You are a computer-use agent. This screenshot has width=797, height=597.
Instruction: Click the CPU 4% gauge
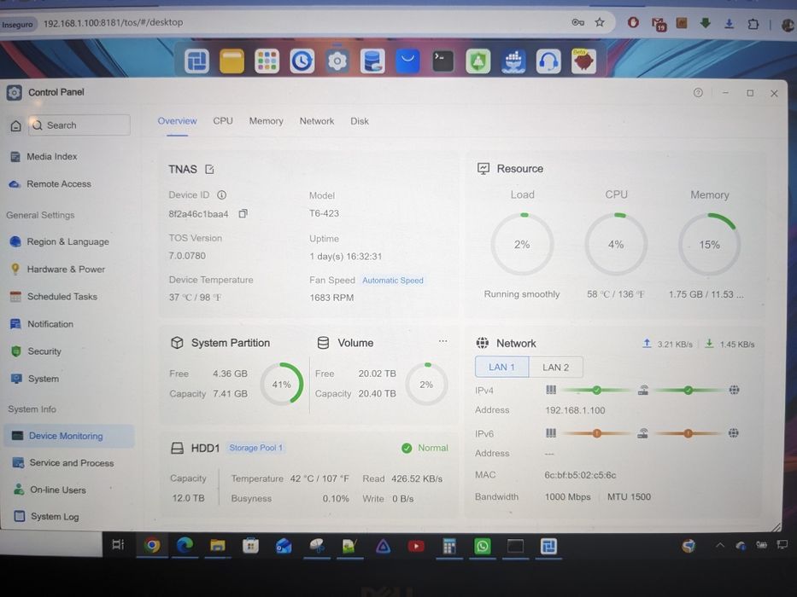pos(616,244)
